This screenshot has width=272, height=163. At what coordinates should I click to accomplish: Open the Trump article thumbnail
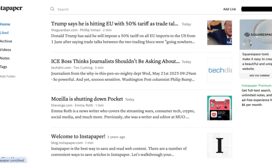[x=219, y=33]
